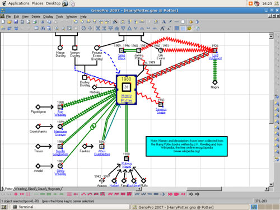280x210 pixels.
Task: Select the large letter A text tool
Action: click(164, 22)
